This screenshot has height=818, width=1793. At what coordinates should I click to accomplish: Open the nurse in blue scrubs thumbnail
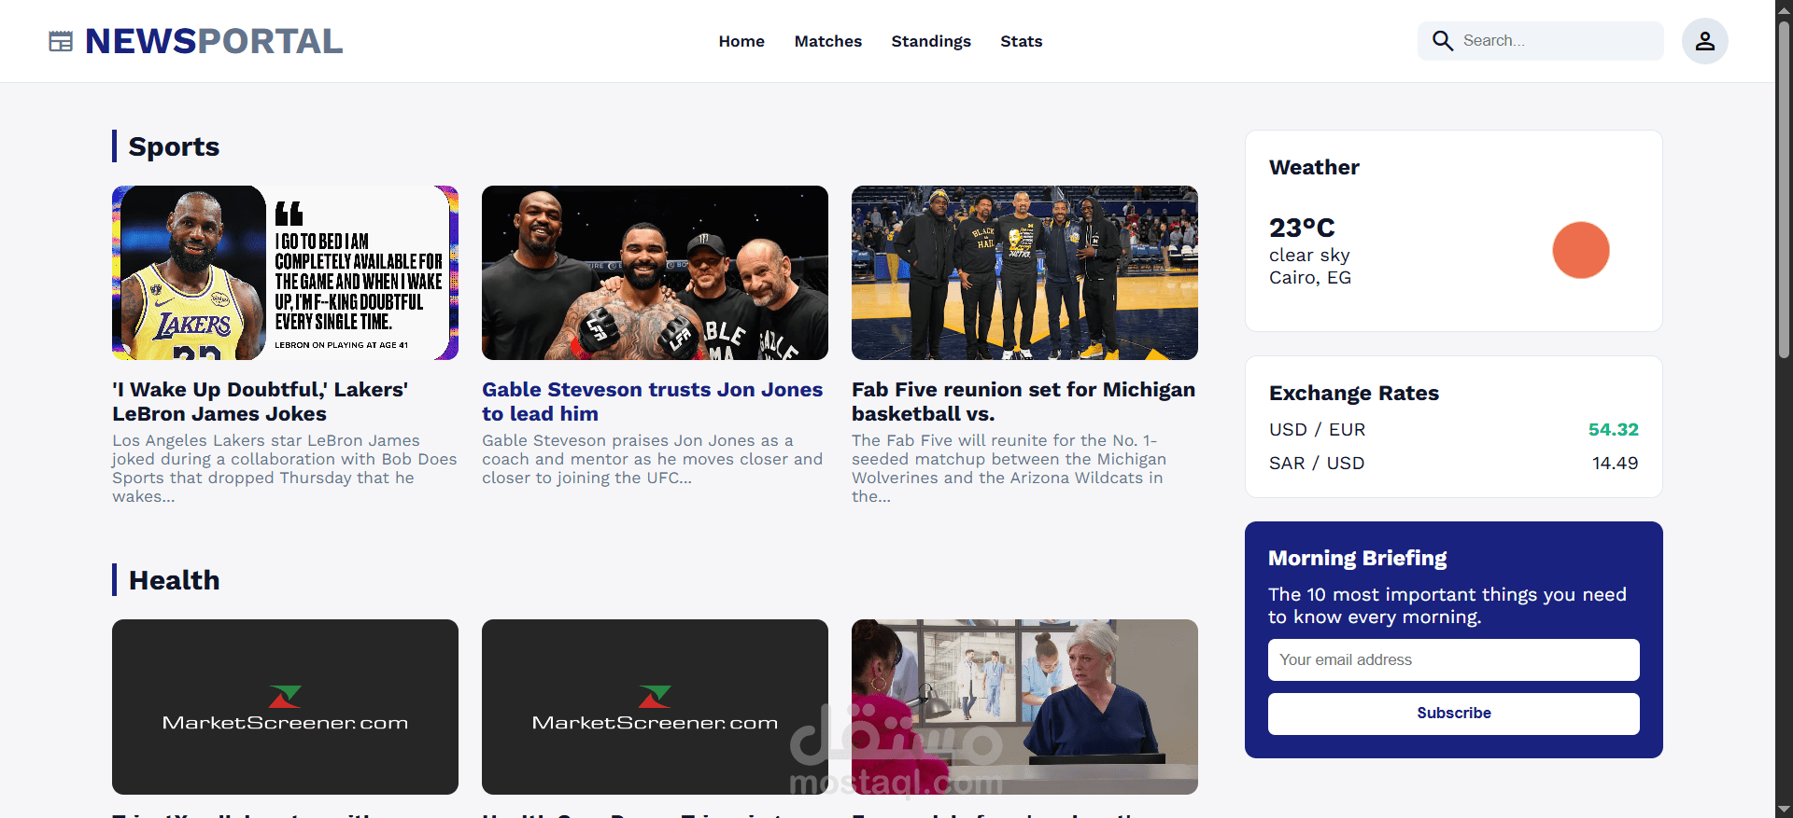pos(1024,707)
